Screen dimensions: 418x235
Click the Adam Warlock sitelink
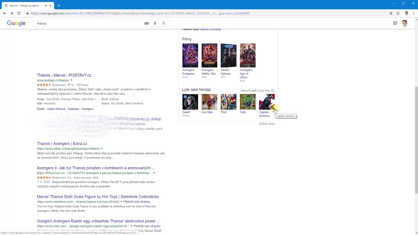[56, 109]
